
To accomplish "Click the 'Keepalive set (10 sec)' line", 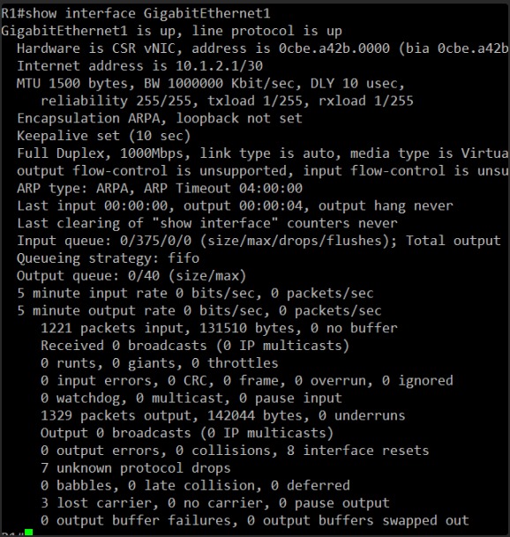I will point(103,136).
